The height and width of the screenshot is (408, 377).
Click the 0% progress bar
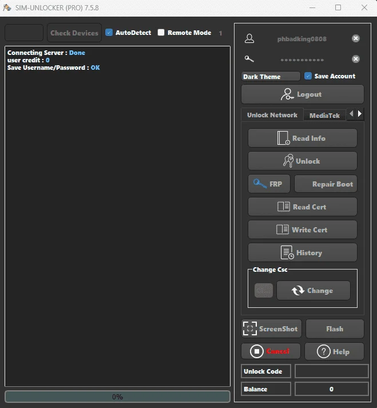tap(117, 397)
